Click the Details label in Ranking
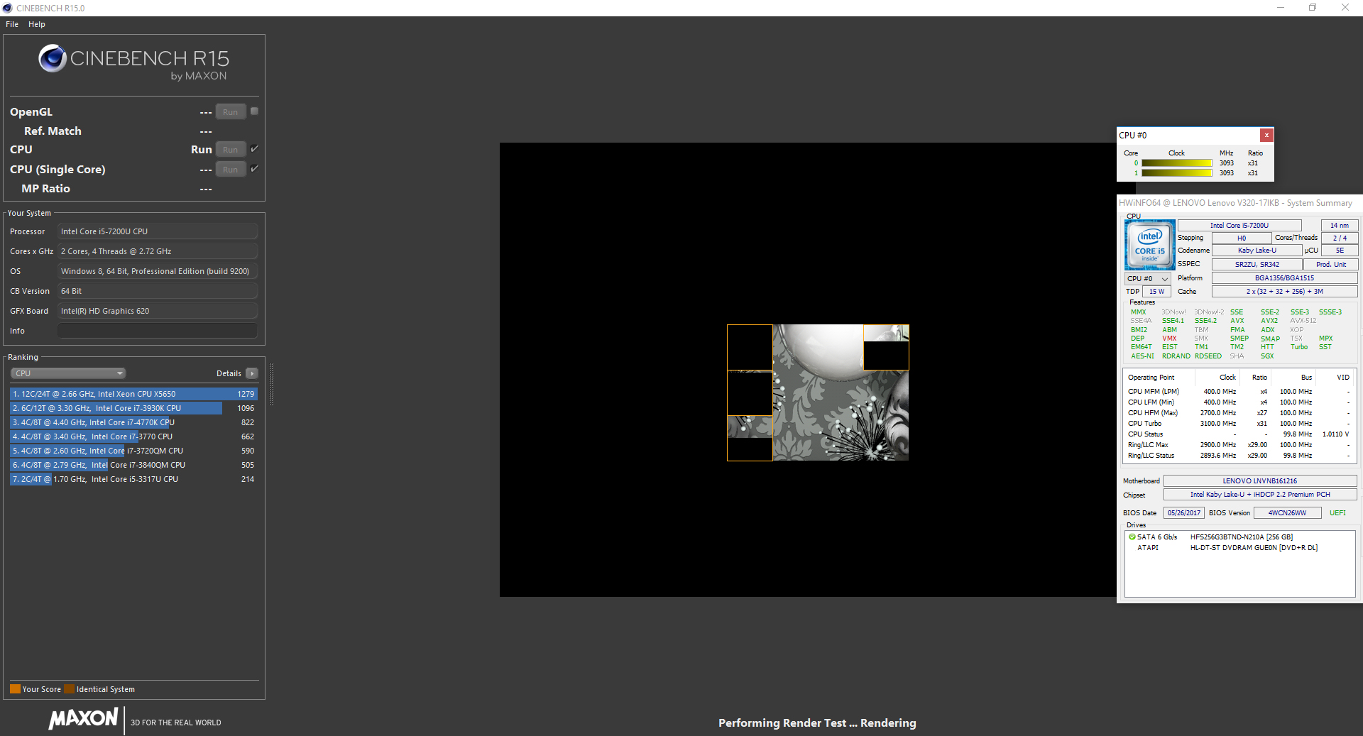 [x=229, y=373]
